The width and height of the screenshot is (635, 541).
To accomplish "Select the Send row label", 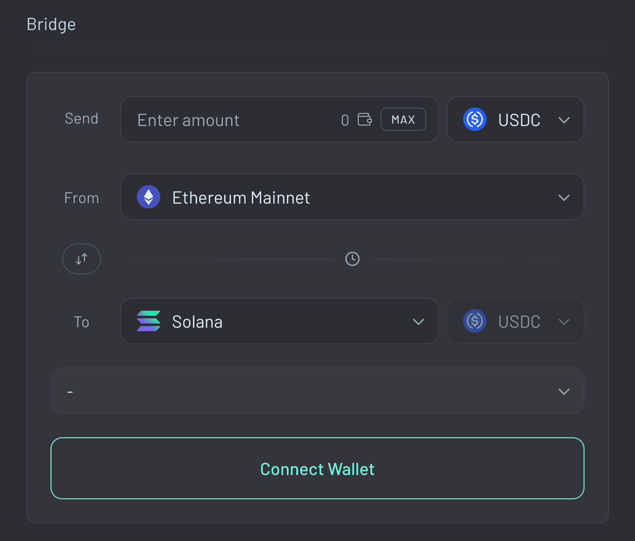I will [x=81, y=119].
